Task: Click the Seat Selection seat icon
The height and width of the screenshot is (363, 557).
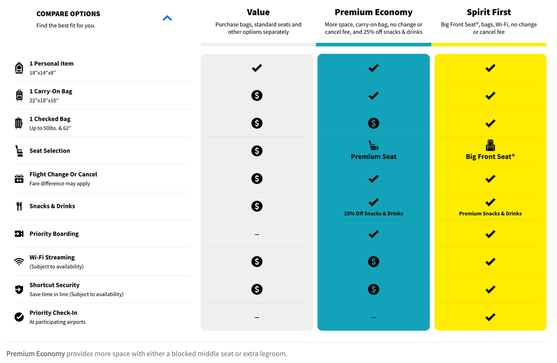Action: click(x=19, y=151)
